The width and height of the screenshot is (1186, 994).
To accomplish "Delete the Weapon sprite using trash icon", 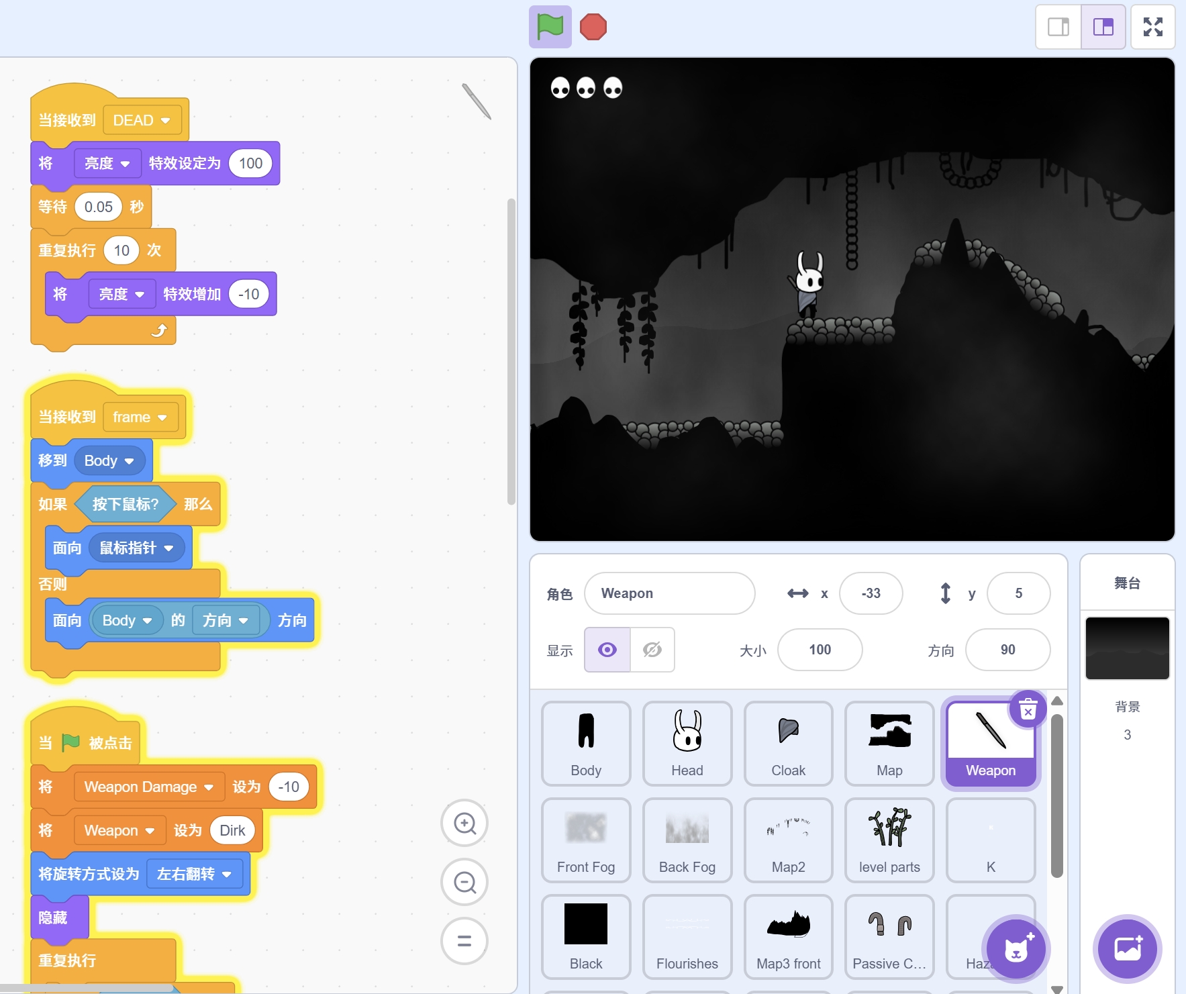I will click(1028, 709).
